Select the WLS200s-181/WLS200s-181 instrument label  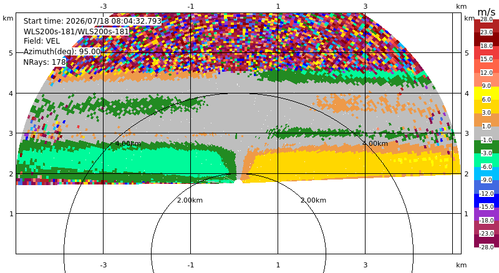pyautogui.click(x=76, y=32)
